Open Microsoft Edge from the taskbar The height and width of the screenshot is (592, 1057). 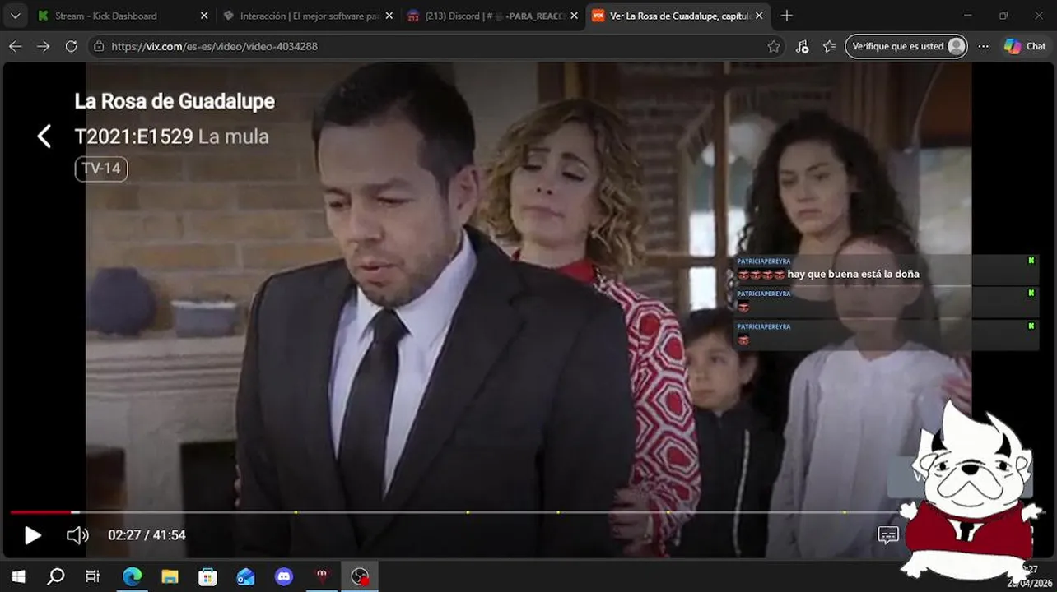[132, 576]
